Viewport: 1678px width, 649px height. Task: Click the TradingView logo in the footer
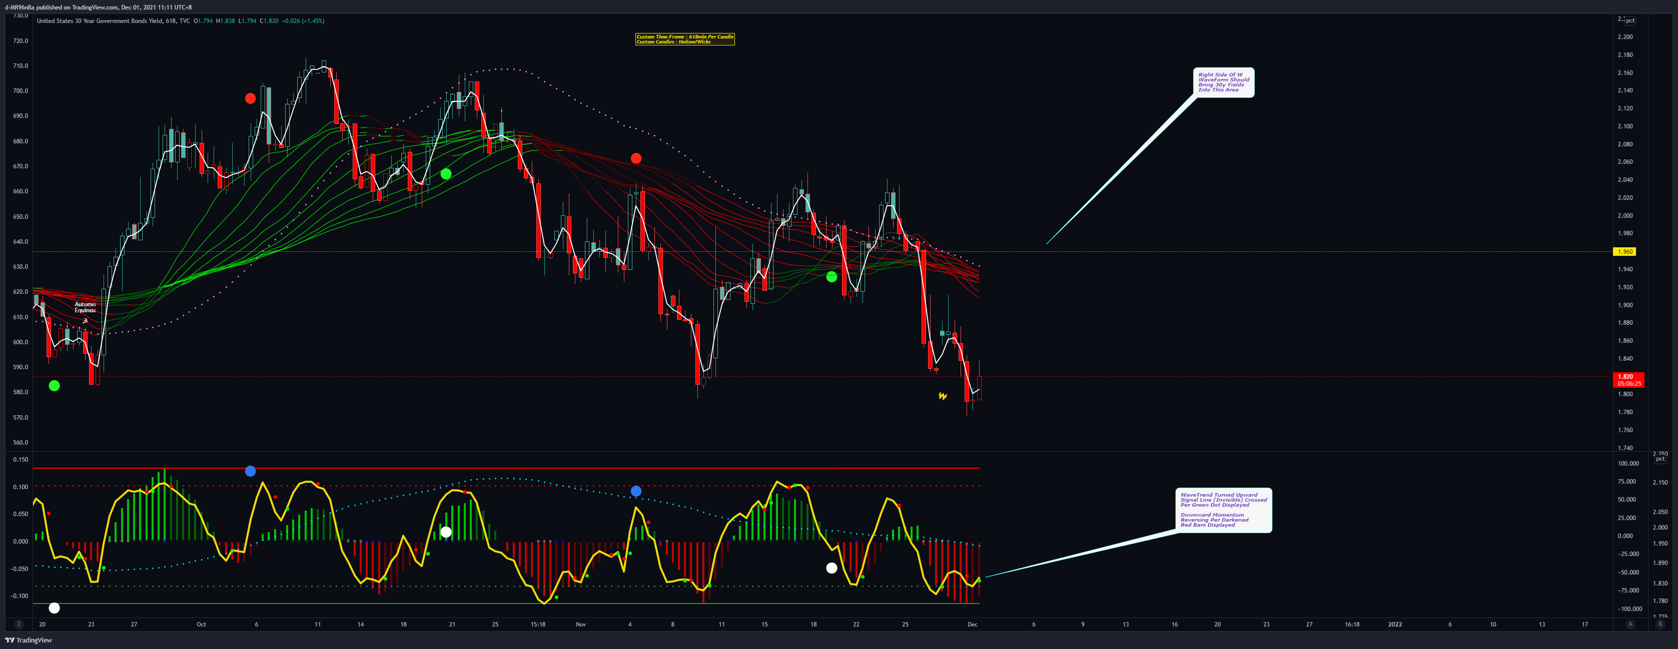[x=29, y=640]
